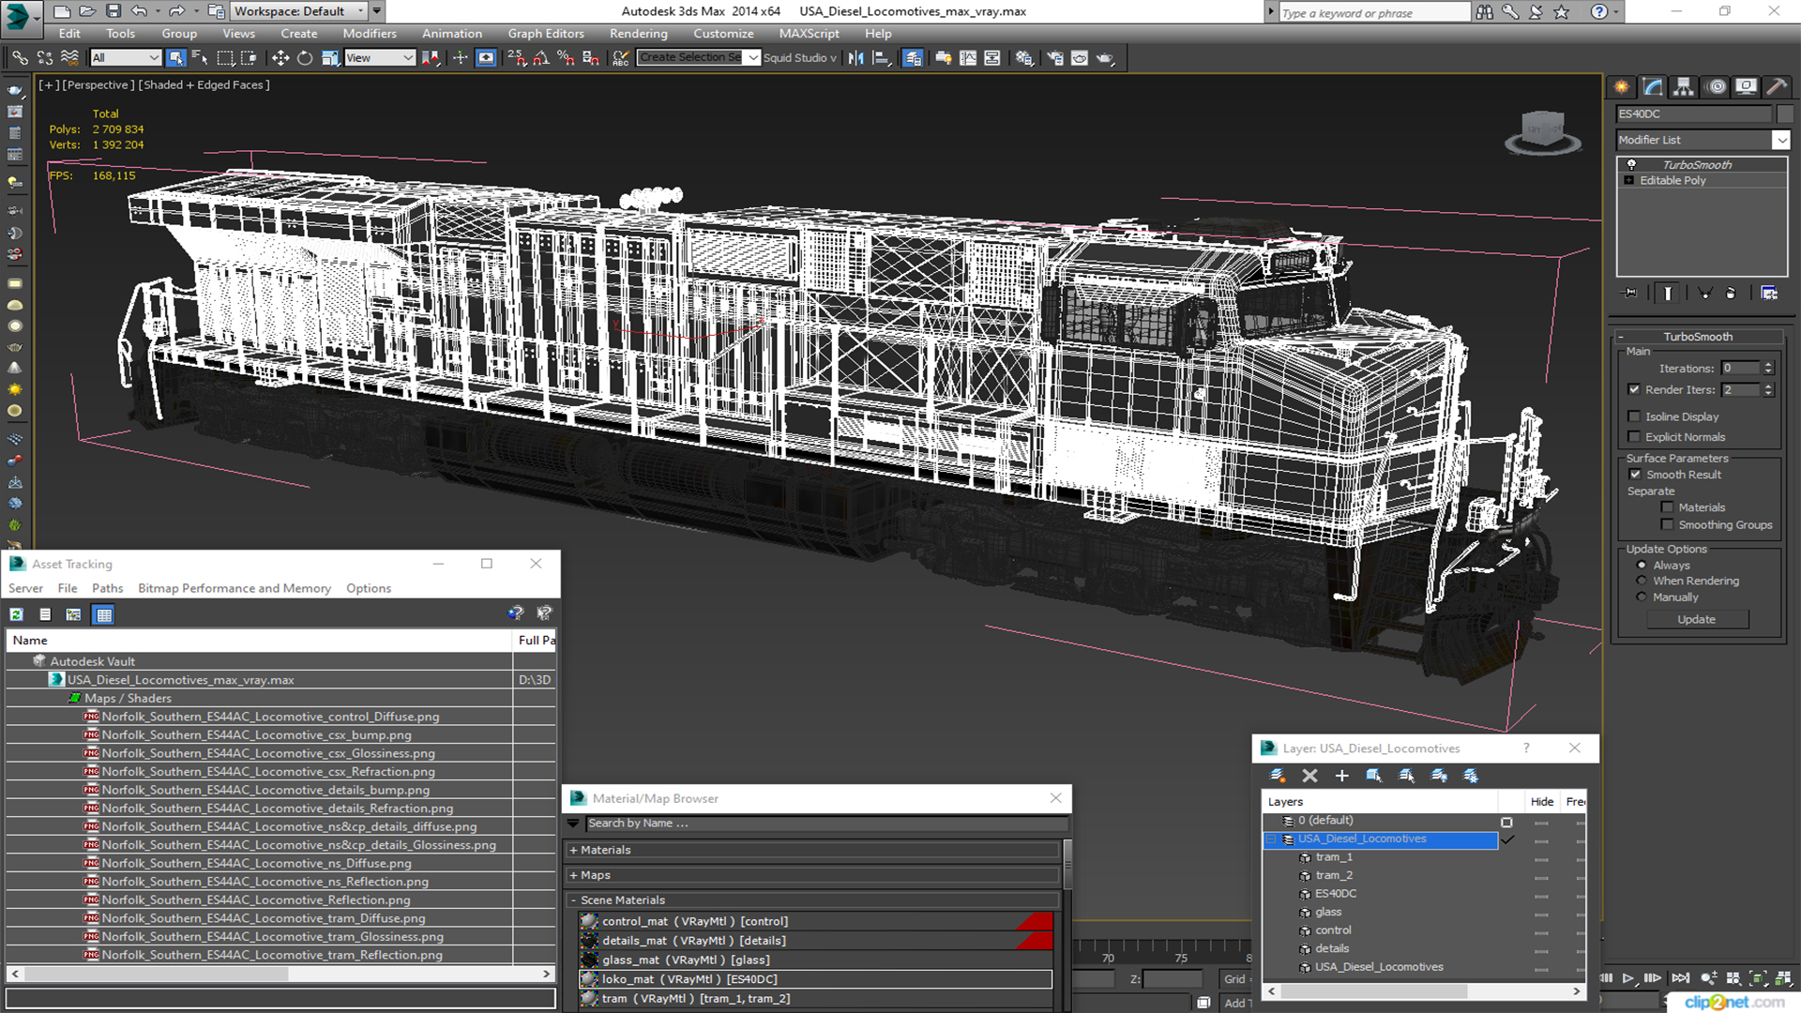Select When Rendering update option
Screen dimensions: 1801x1013
[1642, 581]
